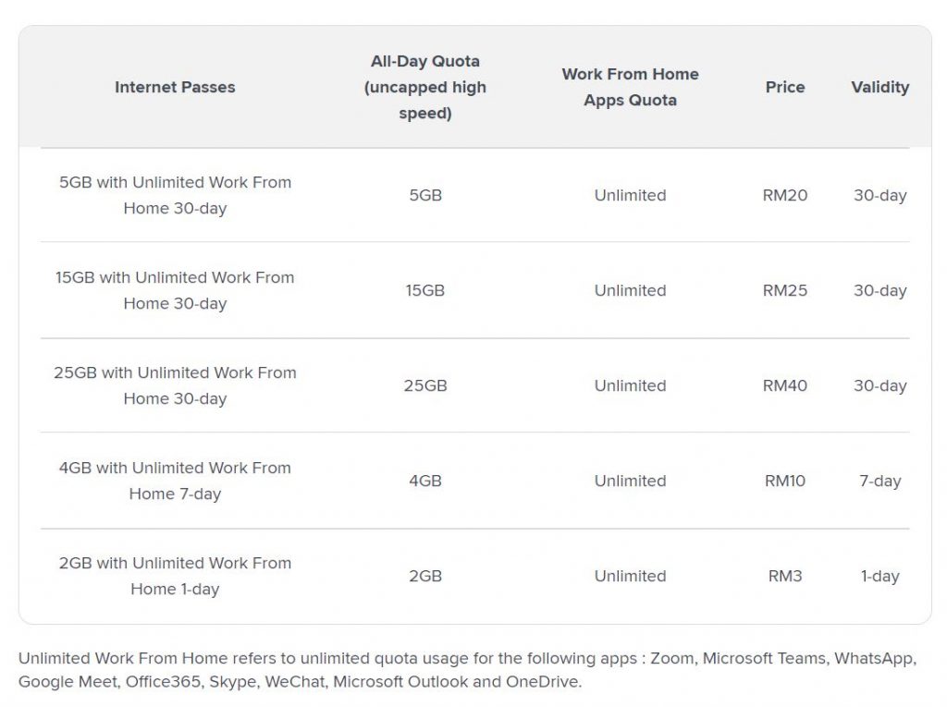Click the Validity column header
This screenshot has height=707, width=947.
pyautogui.click(x=879, y=87)
